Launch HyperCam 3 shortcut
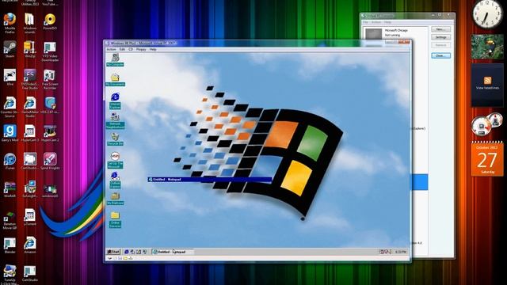Screen dimensions: 507x285 tap(30, 133)
